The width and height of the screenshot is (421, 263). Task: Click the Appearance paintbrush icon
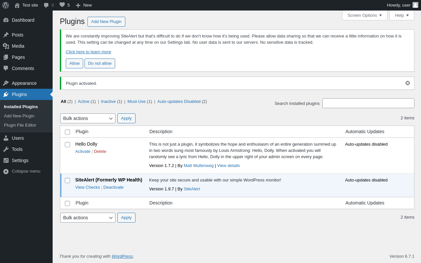point(6,83)
